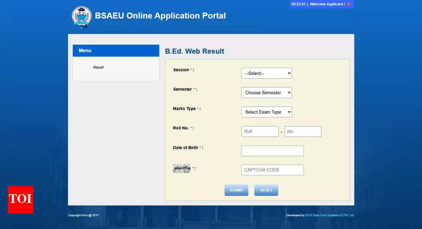Click the B.Ed. Web Result heading
This screenshot has height=229, width=422.
(x=194, y=51)
